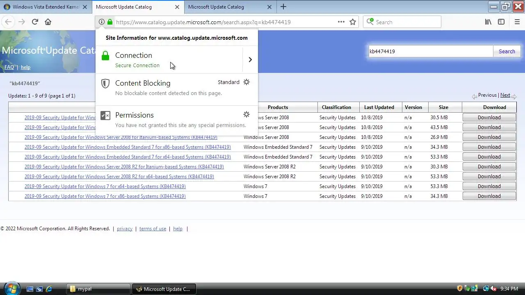Open the help link under header
The width and height of the screenshot is (525, 295).
[25, 67]
